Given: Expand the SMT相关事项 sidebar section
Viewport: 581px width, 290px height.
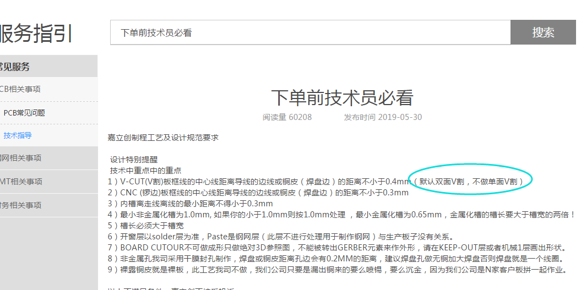Looking at the screenshot, I should (21, 182).
